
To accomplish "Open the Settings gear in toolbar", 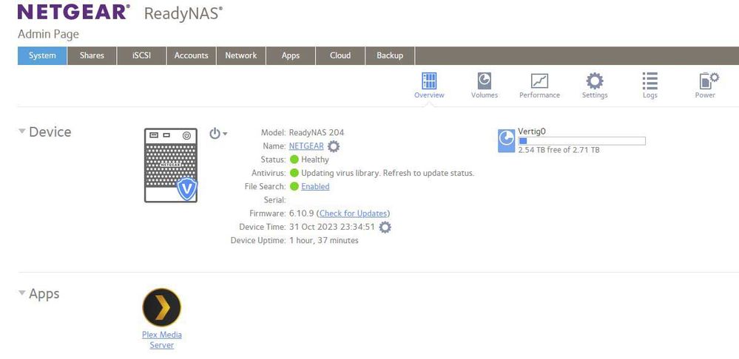I will point(594,81).
